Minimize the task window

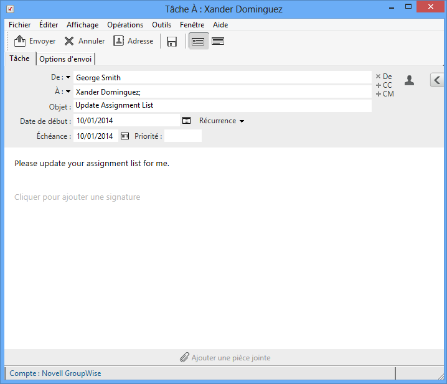tap(392, 7)
